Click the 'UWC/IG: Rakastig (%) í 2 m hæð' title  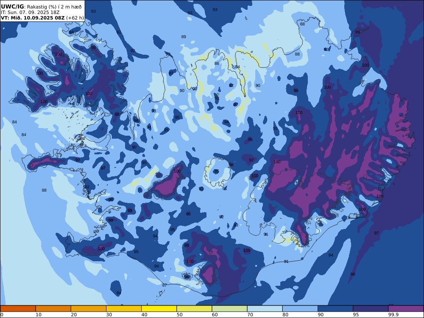pos(41,7)
